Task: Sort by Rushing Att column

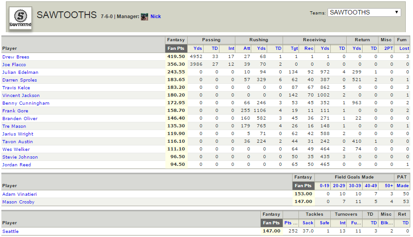Action: point(247,48)
